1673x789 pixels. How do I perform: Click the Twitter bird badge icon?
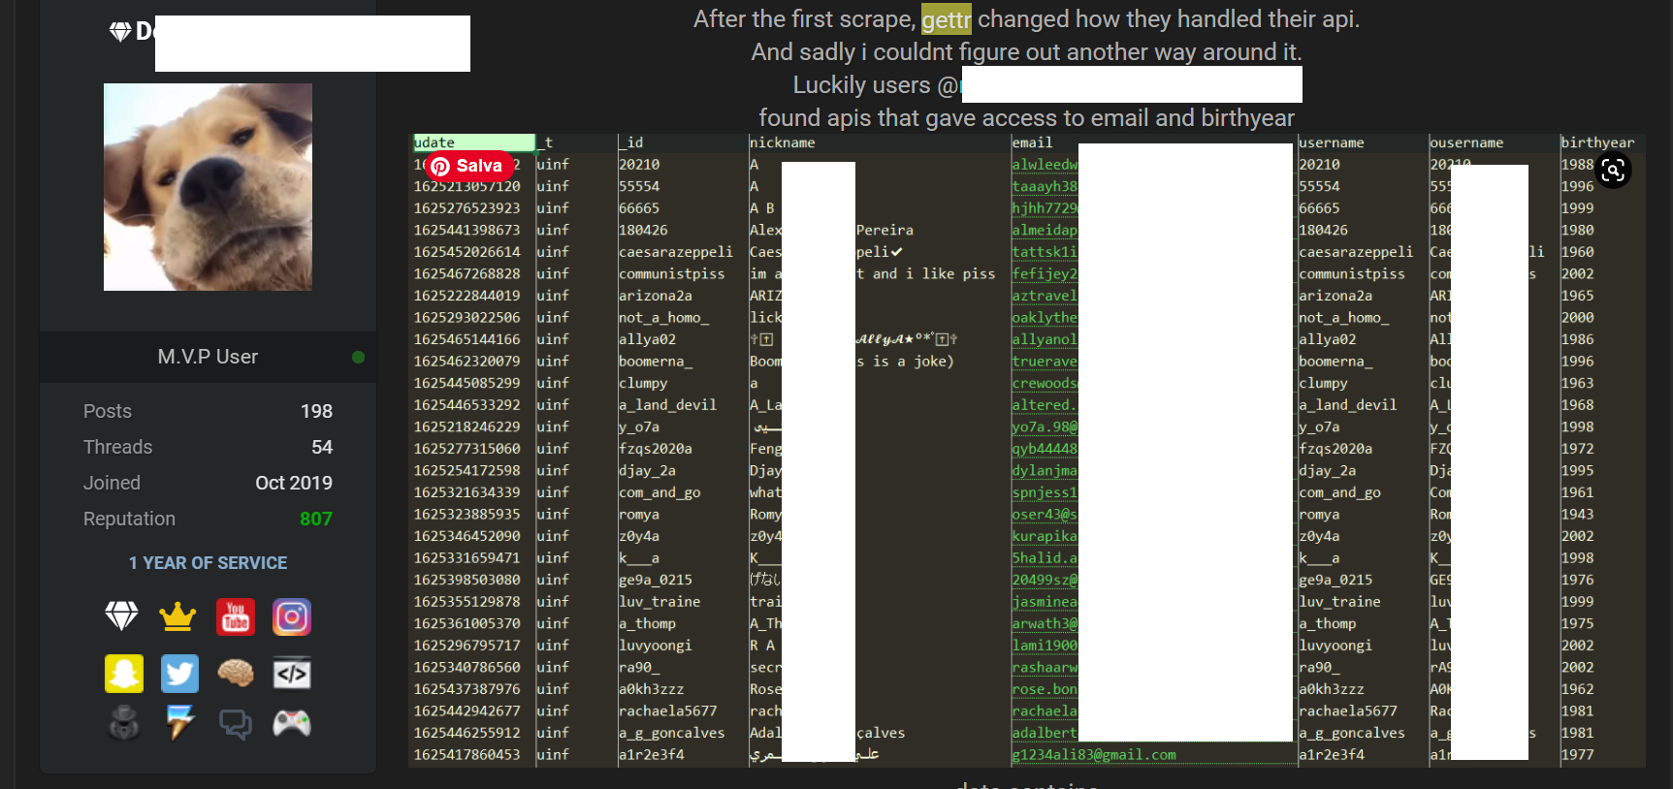(179, 674)
